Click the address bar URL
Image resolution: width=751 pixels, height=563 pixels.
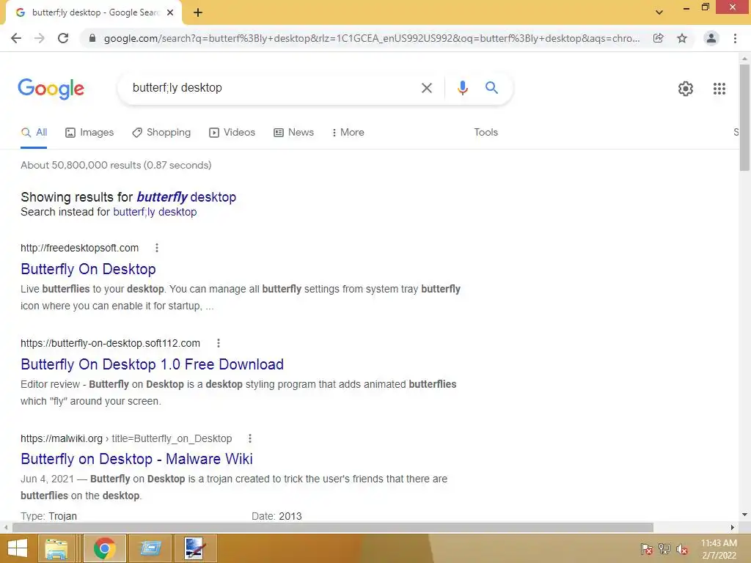coord(372,38)
